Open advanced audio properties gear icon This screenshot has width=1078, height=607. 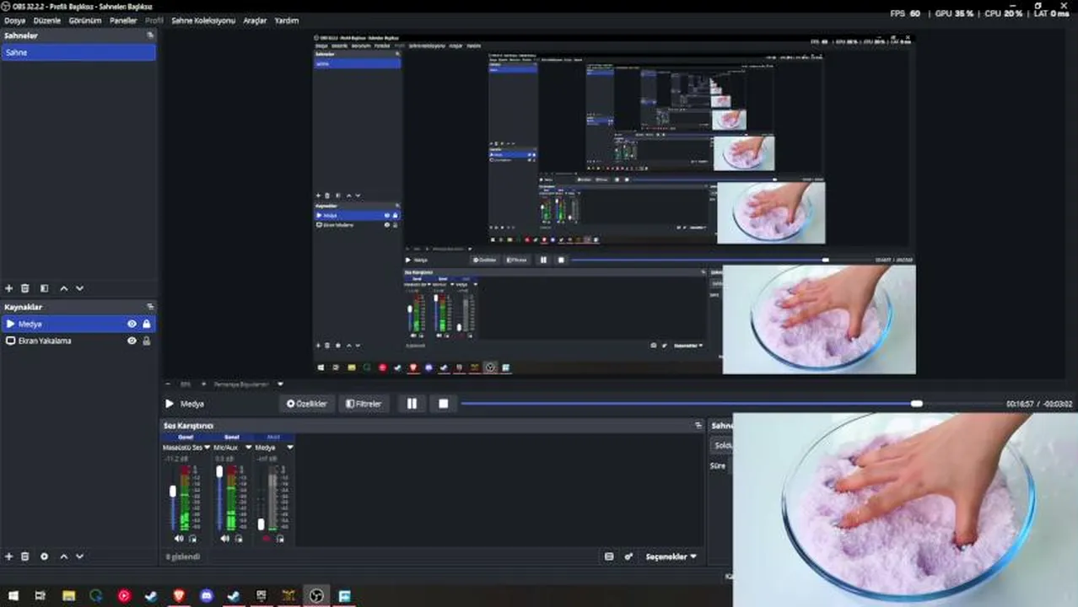pyautogui.click(x=628, y=556)
